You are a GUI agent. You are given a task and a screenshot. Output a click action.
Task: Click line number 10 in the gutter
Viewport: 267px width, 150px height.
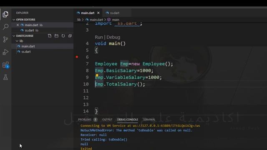86,84
